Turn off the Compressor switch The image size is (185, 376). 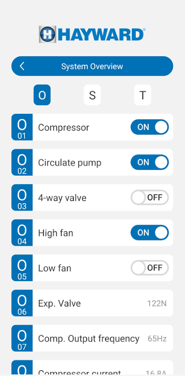[149, 127]
